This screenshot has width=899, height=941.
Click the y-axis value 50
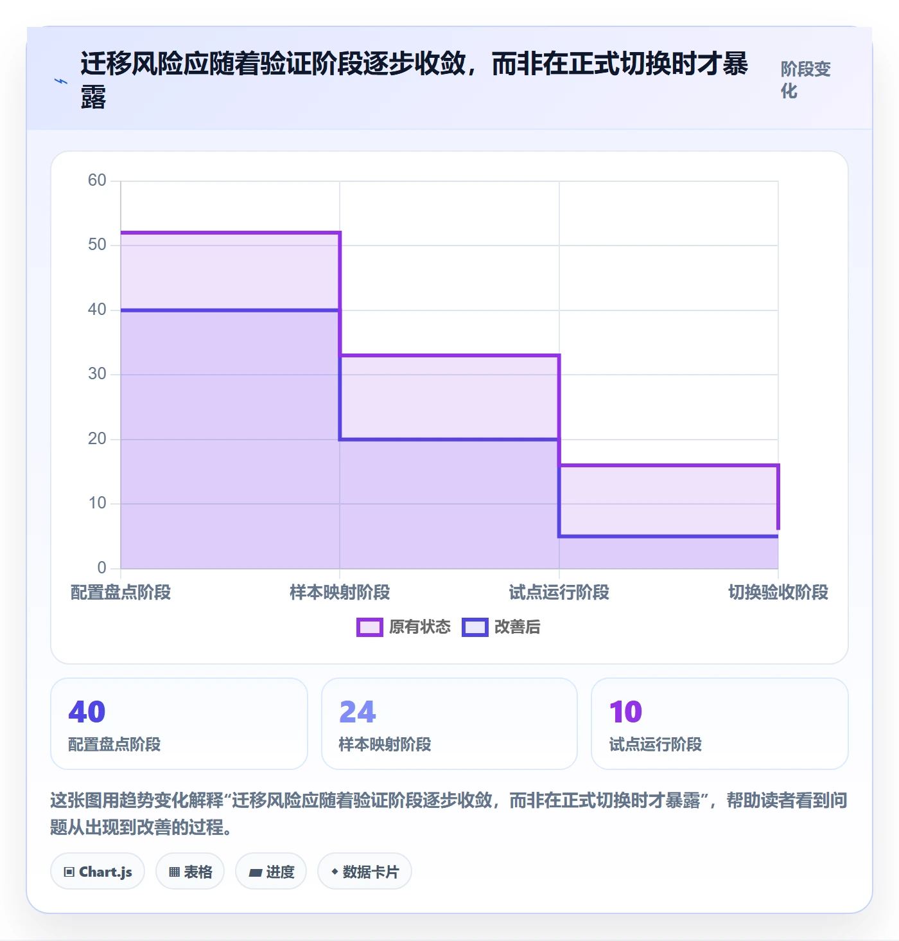[97, 245]
